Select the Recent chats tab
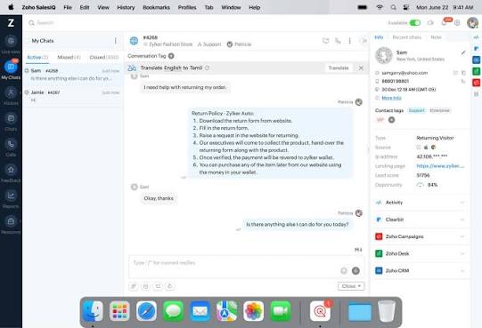The width and height of the screenshot is (482, 328). pyautogui.click(x=406, y=37)
